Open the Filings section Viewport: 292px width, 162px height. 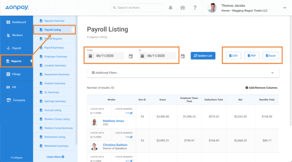[17, 74]
